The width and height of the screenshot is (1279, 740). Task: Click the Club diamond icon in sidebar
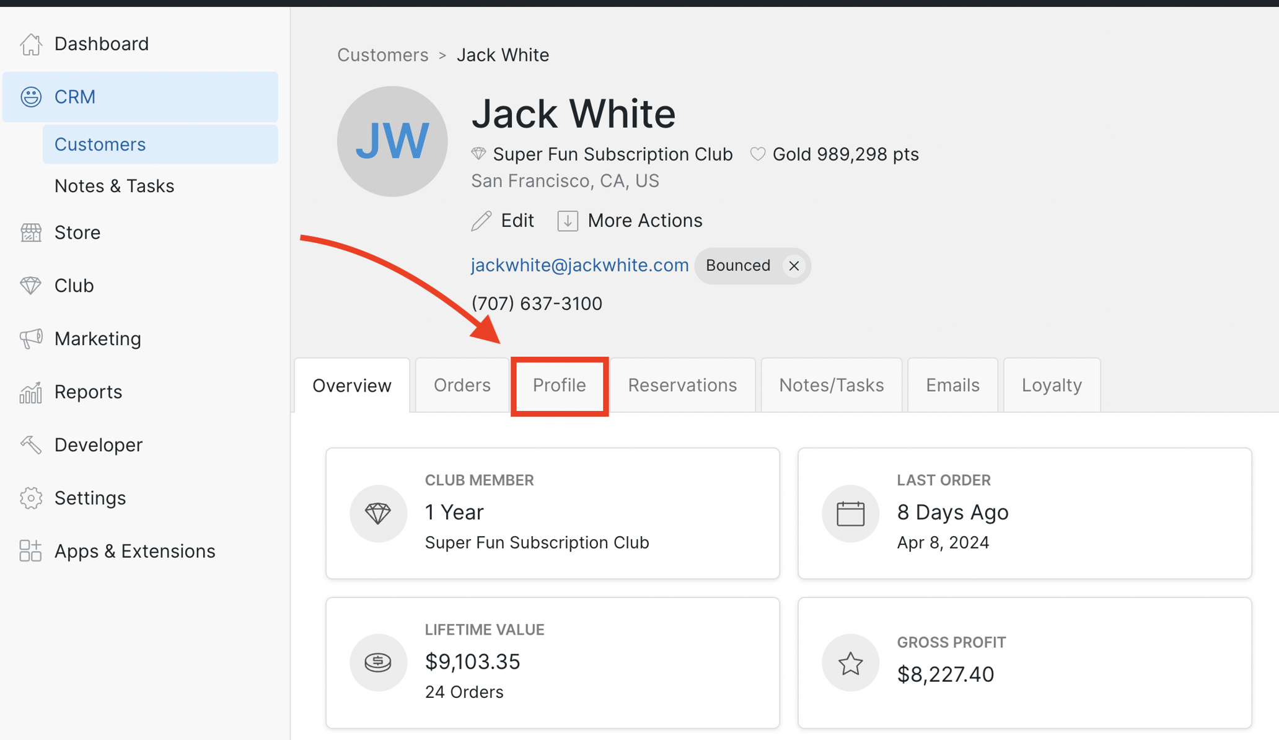tap(30, 286)
